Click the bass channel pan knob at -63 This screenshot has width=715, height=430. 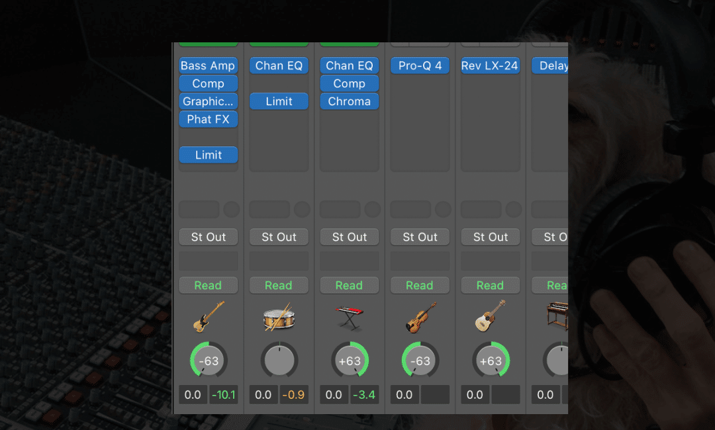coord(208,361)
